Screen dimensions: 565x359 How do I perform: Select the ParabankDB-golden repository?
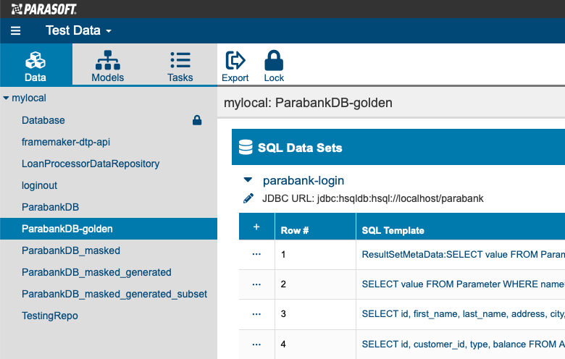109,229
